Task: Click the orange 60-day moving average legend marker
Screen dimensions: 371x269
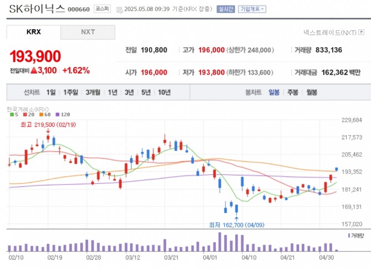Action: 41,115
